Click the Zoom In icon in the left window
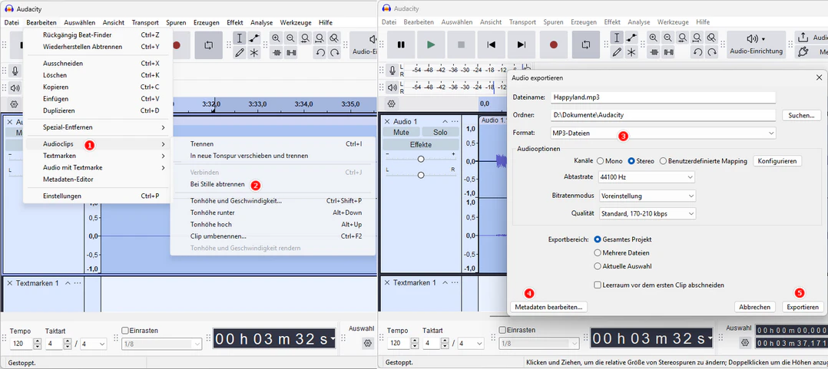Viewport: 828px width, 369px height. point(277,38)
